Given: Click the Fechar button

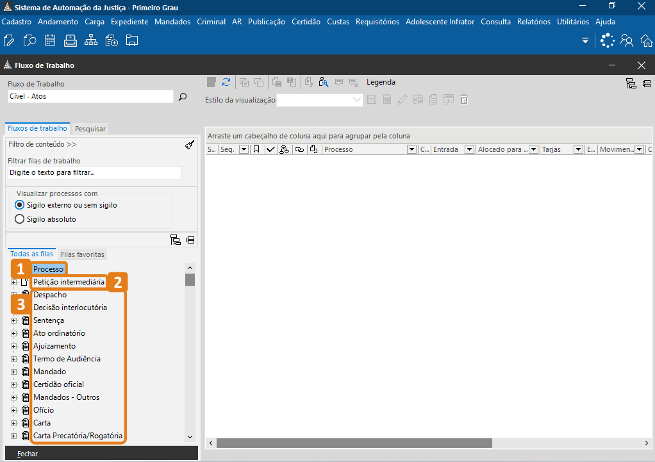Looking at the screenshot, I should [28, 453].
